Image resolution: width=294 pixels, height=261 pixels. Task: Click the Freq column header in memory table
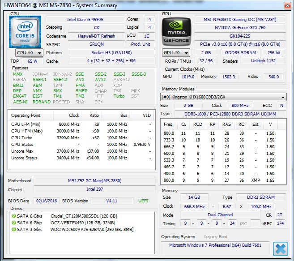coord(168,124)
